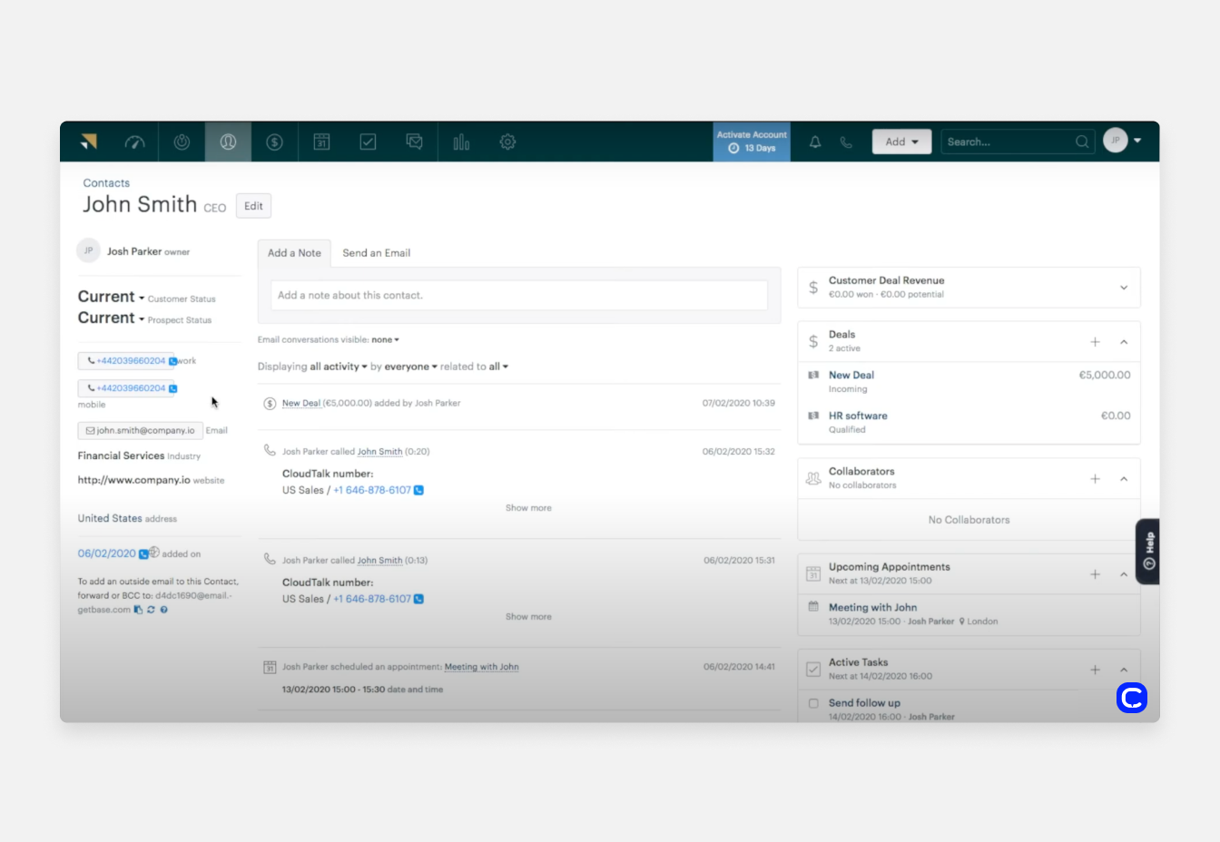Open the Tasks checkmark icon in the navbar
Image resolution: width=1220 pixels, height=842 pixels.
click(368, 142)
